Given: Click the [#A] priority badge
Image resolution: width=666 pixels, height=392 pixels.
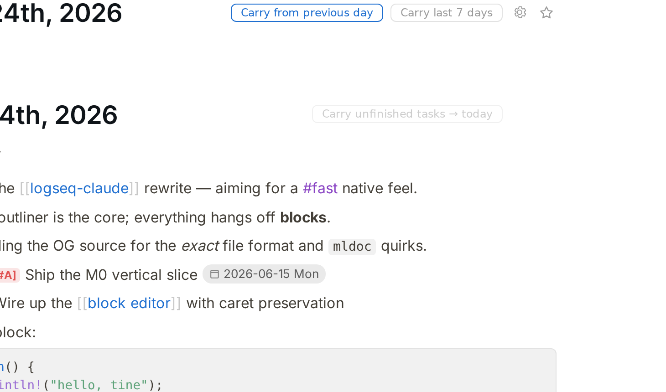Looking at the screenshot, I should coord(8,275).
